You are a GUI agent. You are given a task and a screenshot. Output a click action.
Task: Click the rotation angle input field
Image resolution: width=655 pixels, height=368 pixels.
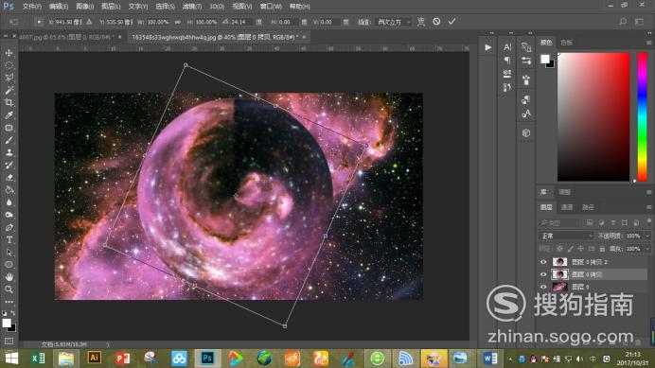[241, 22]
